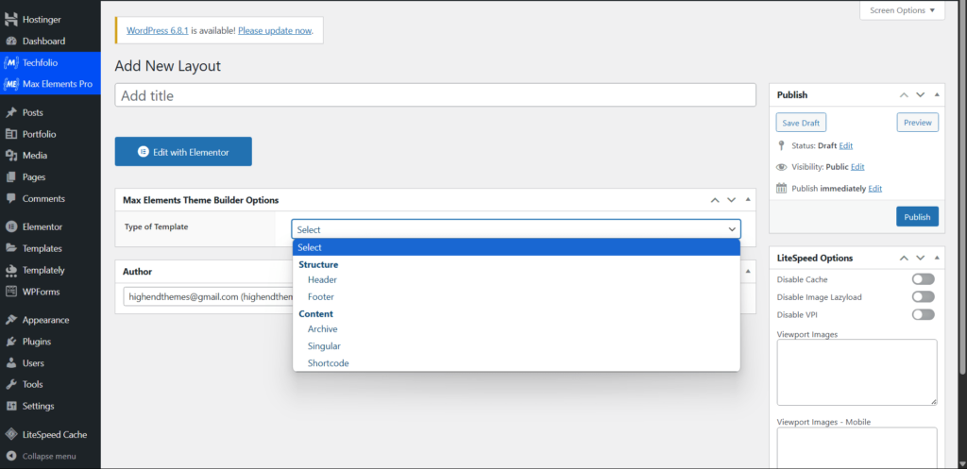This screenshot has width=967, height=469.
Task: Click the Posts pushpin icon
Action: [x=11, y=113]
